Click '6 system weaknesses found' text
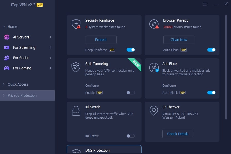 click(x=105, y=27)
